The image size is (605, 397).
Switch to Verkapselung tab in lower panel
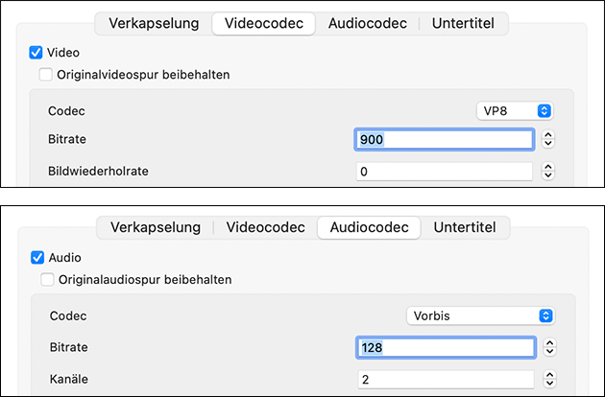pos(156,227)
